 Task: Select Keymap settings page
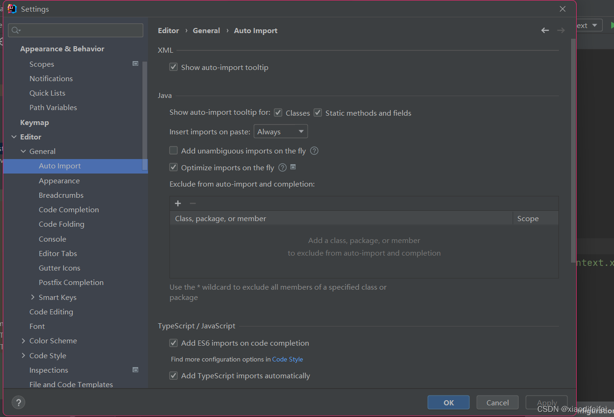pyautogui.click(x=35, y=122)
